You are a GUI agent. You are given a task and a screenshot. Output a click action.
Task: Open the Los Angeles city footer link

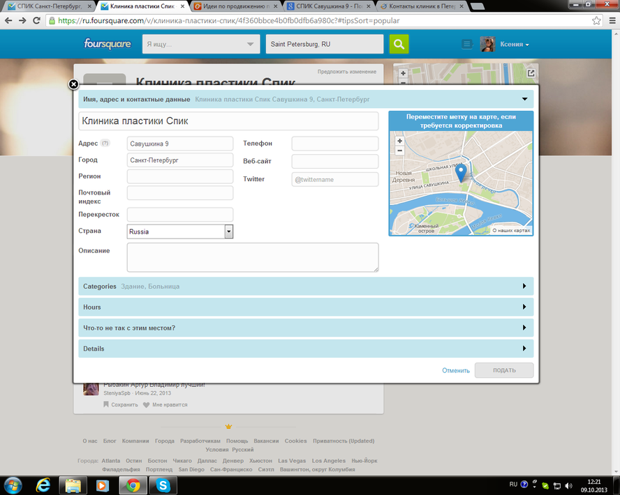[x=329, y=461]
